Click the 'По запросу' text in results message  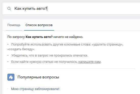point(16,37)
